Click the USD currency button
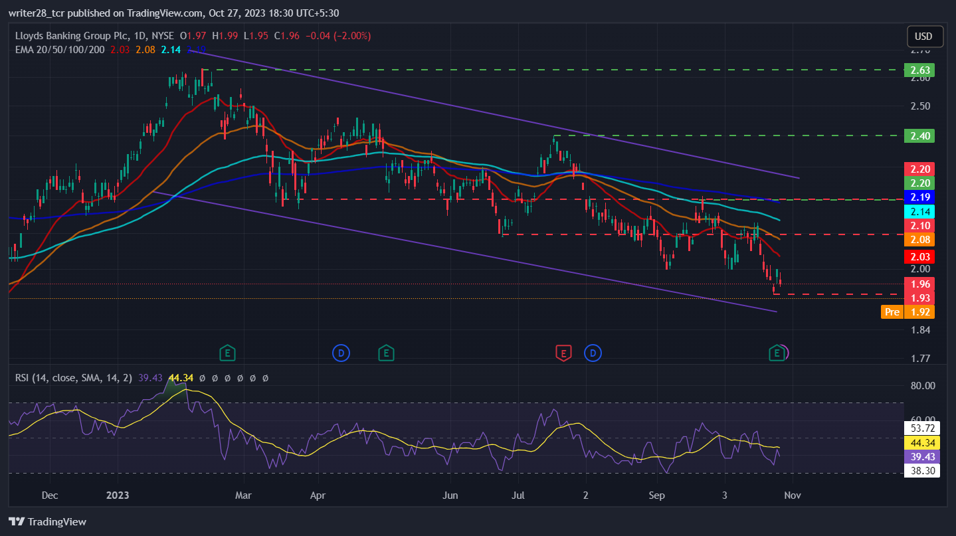This screenshot has width=956, height=536. point(923,37)
